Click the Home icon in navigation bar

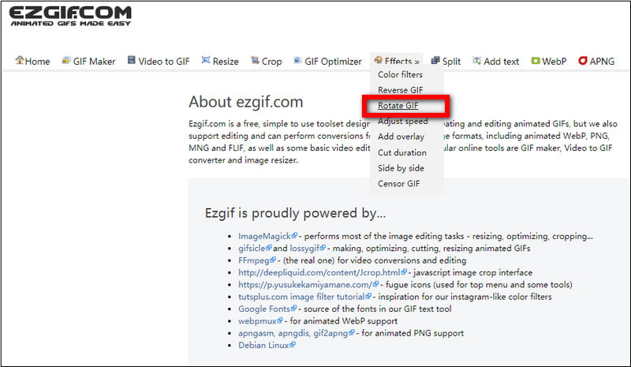pyautogui.click(x=20, y=61)
